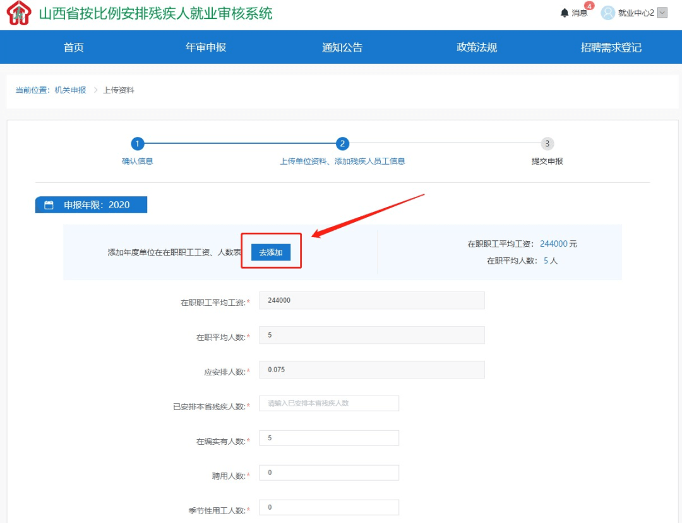
Task: Open the message bell notifications
Action: [x=565, y=13]
